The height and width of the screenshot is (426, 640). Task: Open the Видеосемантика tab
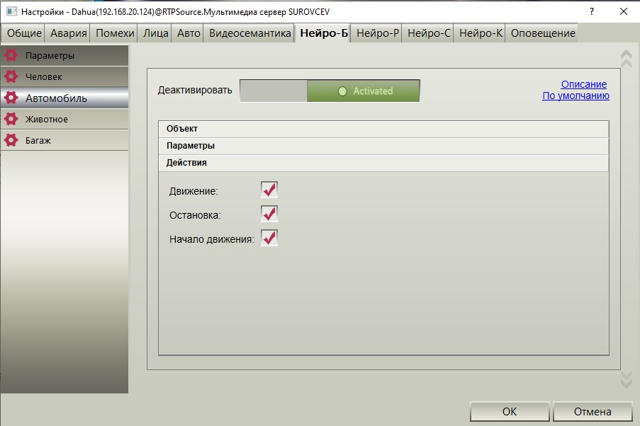(x=249, y=33)
